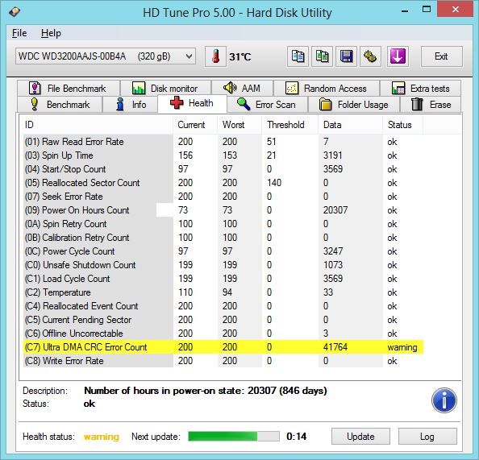This screenshot has height=460, width=479.
Task: Select the Start/Stop Count row
Action: click(223, 169)
